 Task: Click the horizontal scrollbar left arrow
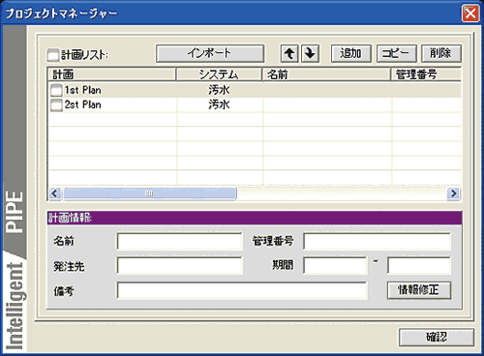55,193
